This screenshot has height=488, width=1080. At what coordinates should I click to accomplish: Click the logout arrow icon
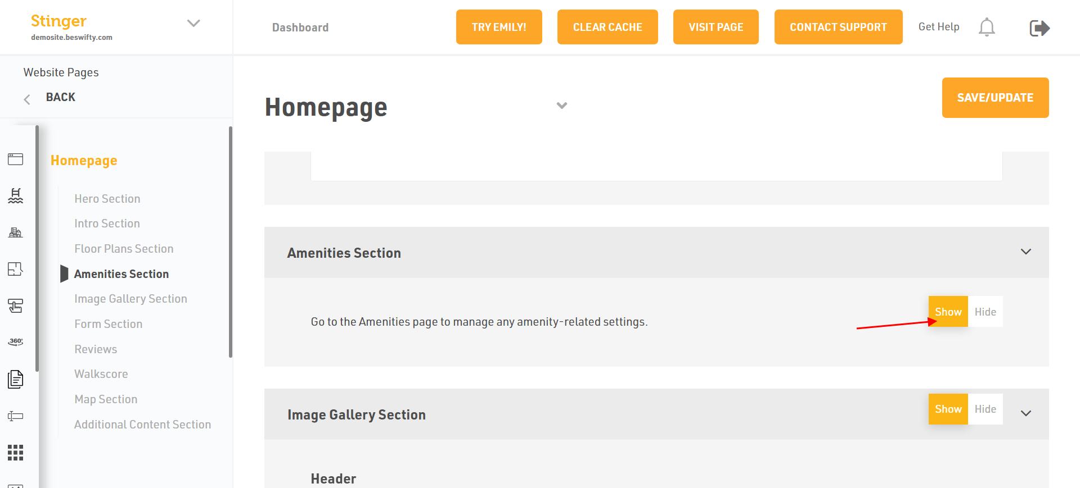pos(1039,28)
